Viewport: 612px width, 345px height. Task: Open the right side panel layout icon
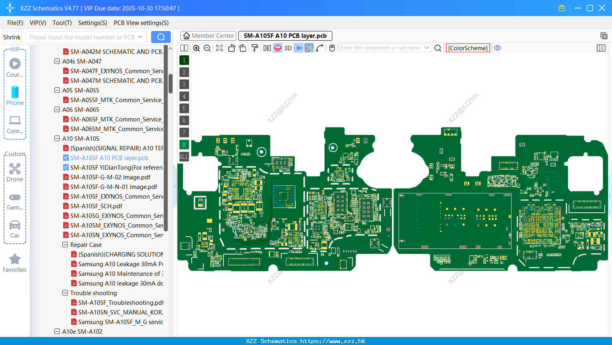pos(601,48)
